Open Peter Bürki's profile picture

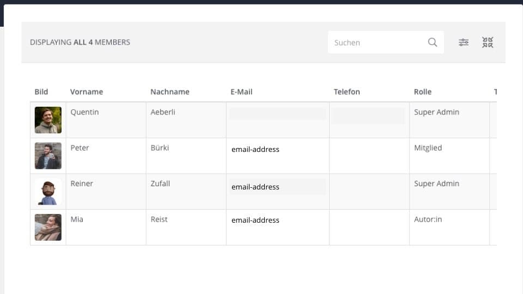coord(48,156)
